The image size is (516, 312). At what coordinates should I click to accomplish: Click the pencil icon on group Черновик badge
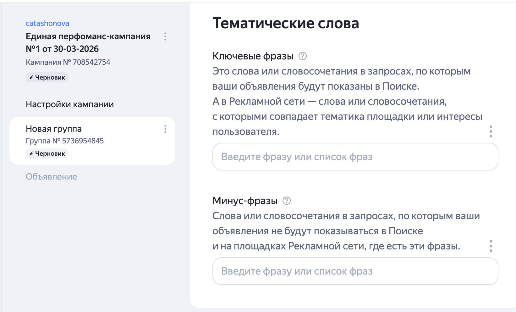click(x=31, y=153)
